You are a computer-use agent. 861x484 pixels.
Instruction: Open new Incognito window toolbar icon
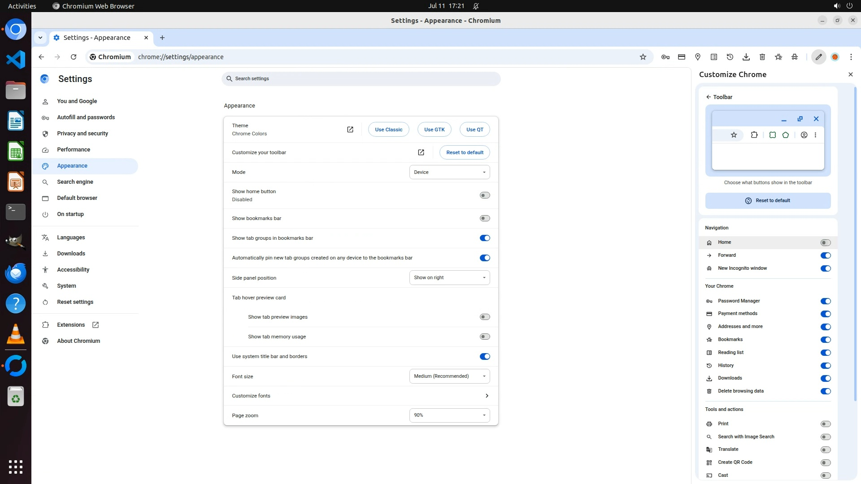[795, 57]
